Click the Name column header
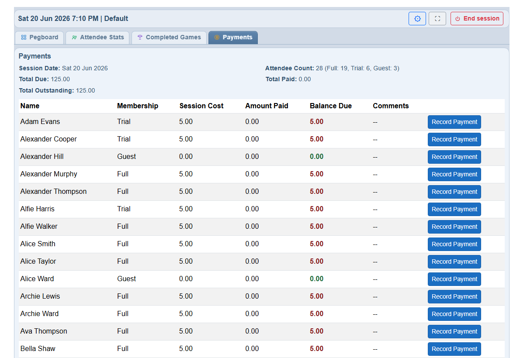 (30, 106)
